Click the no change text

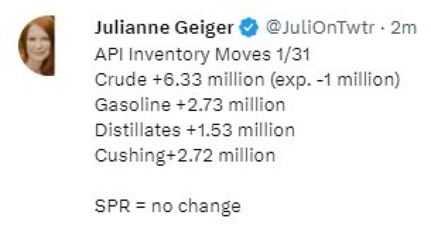pos(196,206)
